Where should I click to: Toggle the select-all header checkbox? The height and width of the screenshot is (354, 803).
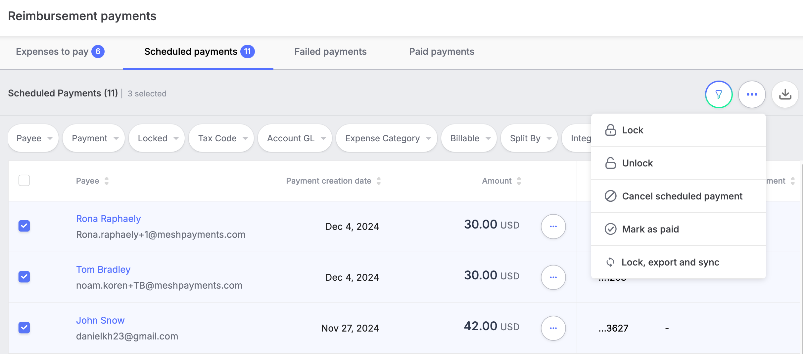[24, 181]
